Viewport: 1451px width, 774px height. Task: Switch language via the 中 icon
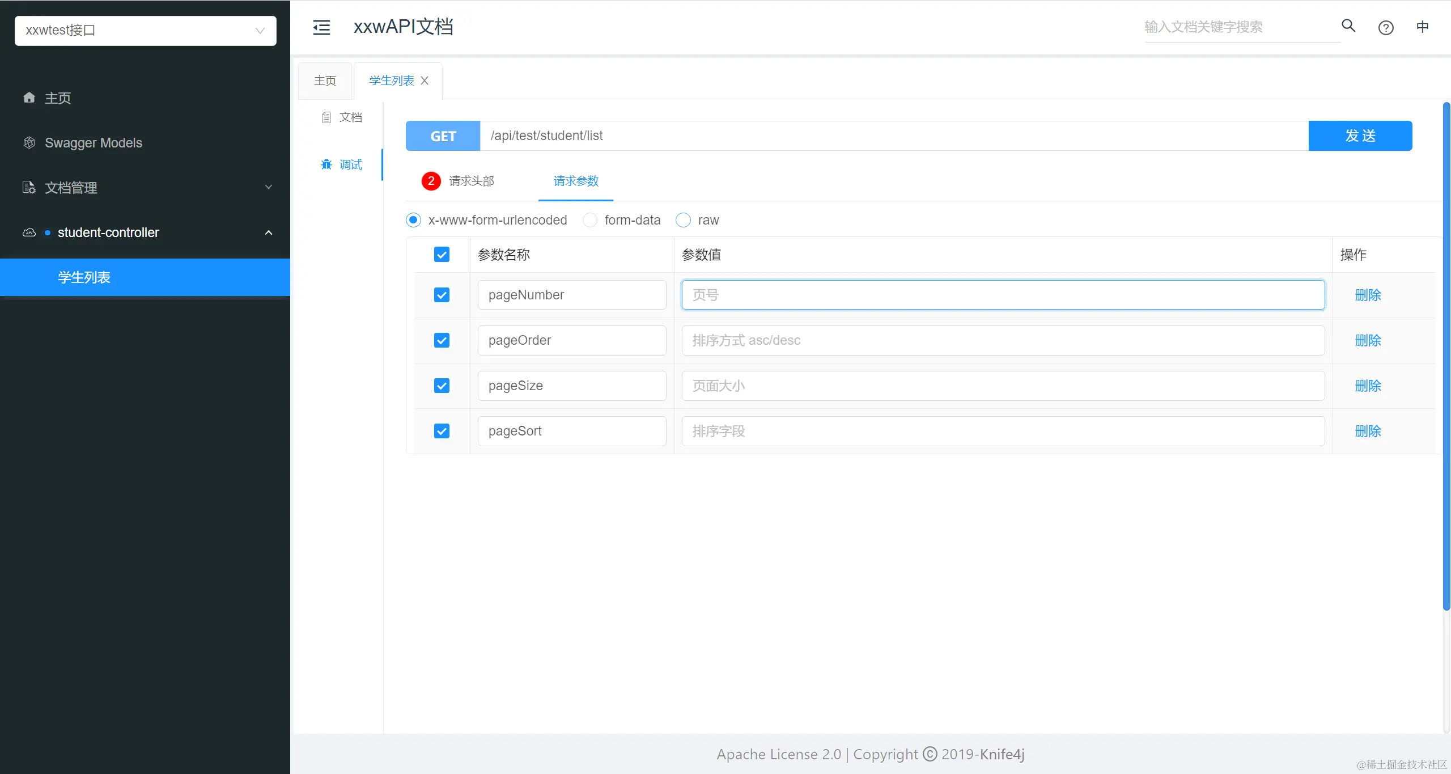(1422, 27)
